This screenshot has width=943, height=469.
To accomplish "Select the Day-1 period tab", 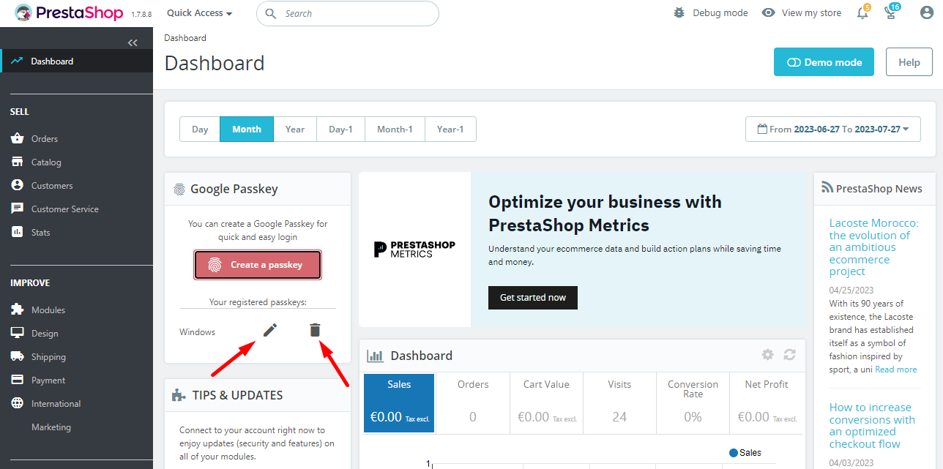I will click(340, 129).
